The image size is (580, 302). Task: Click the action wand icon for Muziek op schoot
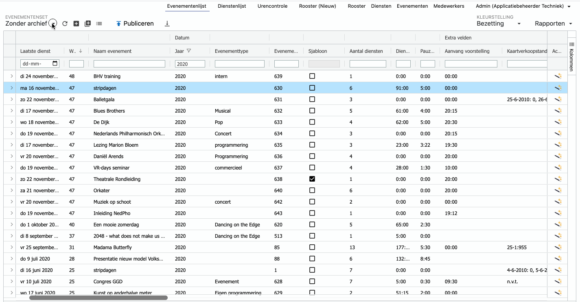(558, 201)
